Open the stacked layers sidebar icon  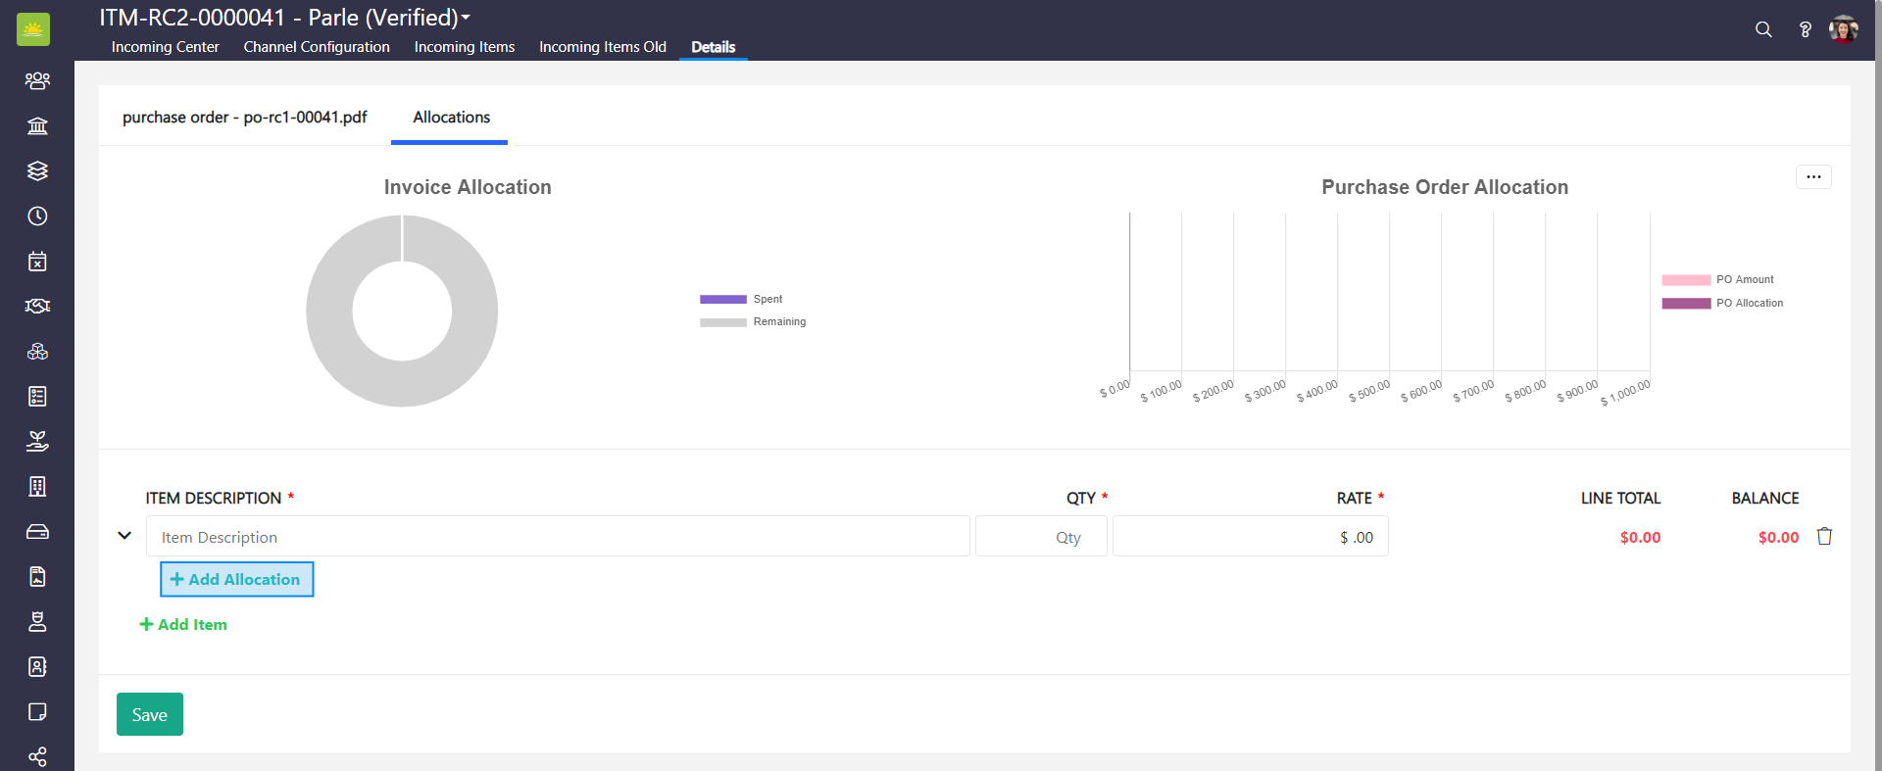point(37,170)
